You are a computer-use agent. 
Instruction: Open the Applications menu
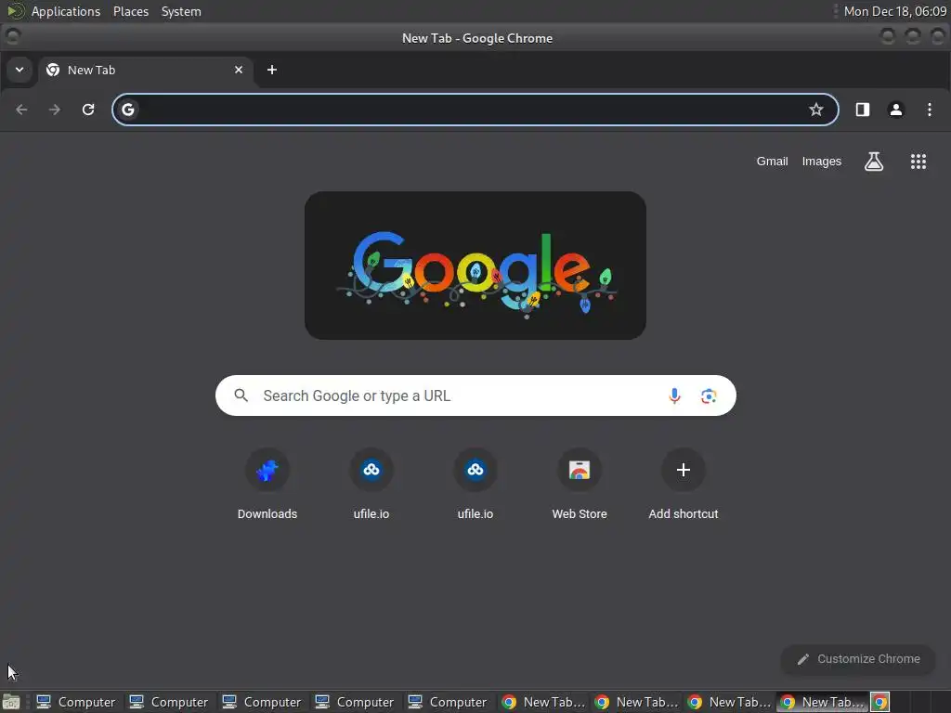point(66,11)
